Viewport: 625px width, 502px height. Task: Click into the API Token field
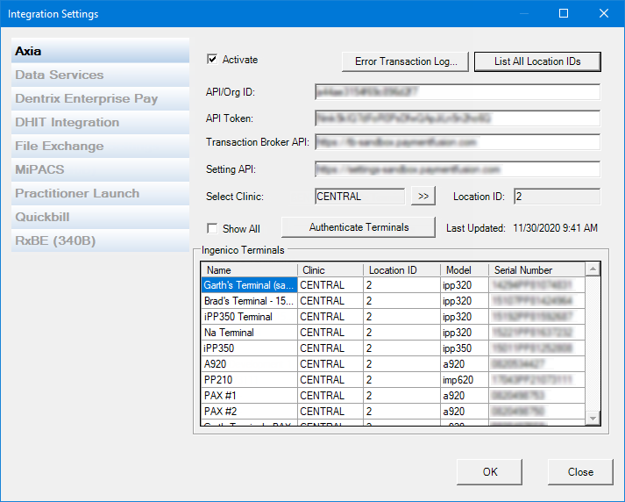pos(458,118)
